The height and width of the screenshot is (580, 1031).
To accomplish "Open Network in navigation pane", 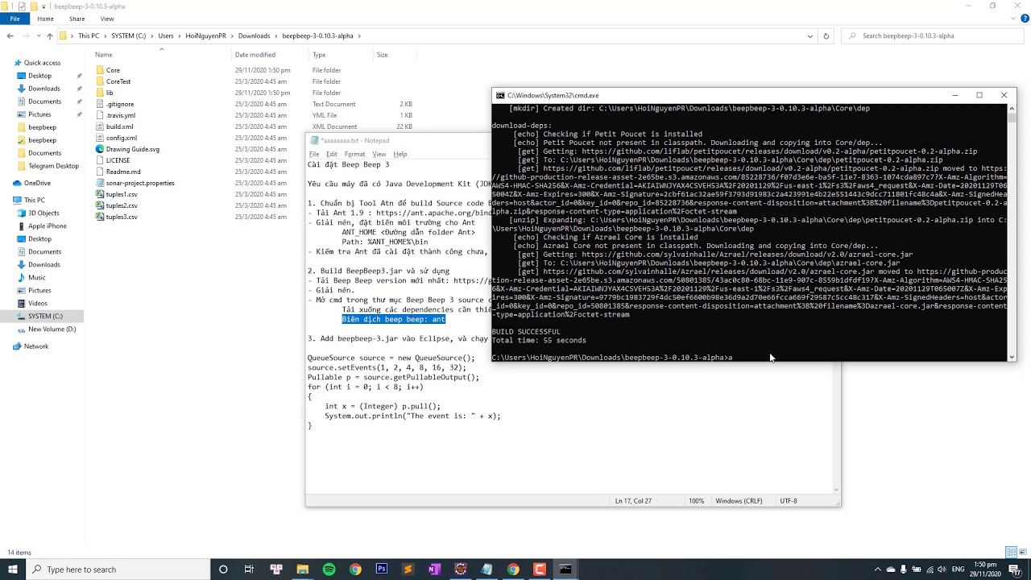I will (x=36, y=346).
